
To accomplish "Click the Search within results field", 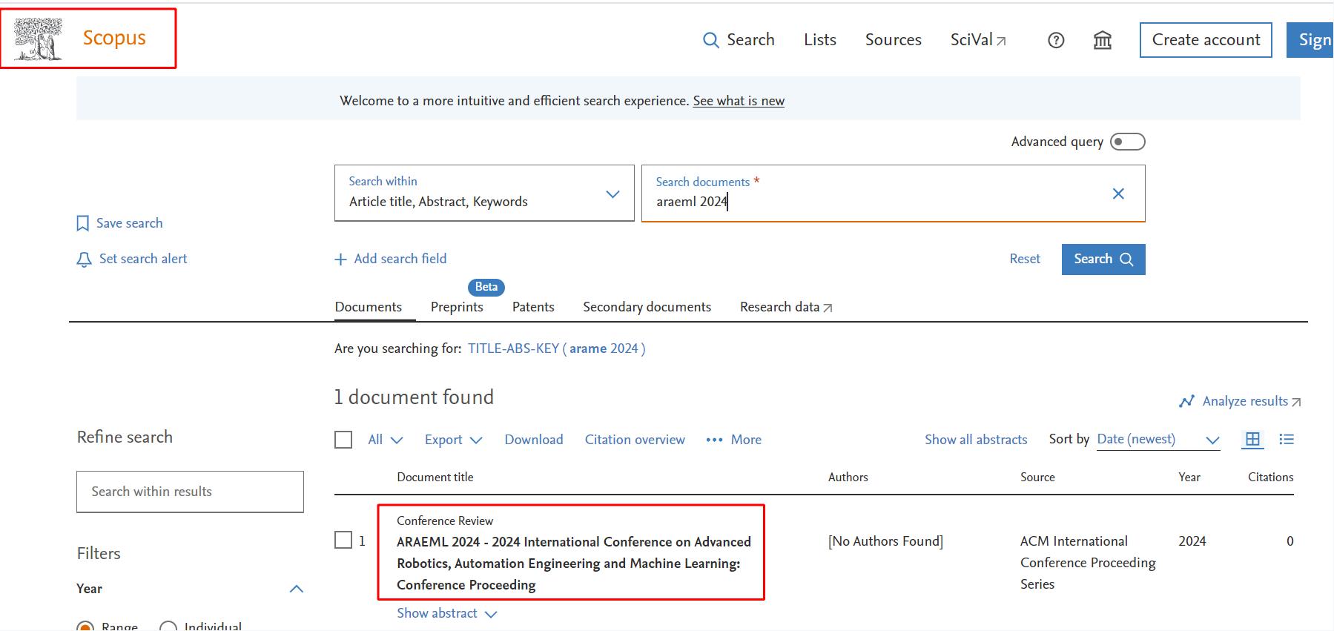I will pyautogui.click(x=190, y=492).
